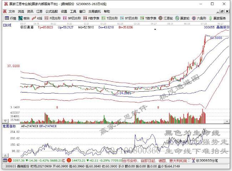This screenshot has width=232, height=171.
Task: Launch the 江恩轮 Gann wheel tool
Action: (166, 18)
